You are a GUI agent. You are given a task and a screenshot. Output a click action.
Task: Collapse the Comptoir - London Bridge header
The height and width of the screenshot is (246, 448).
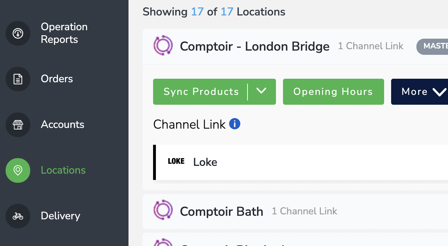click(295, 46)
